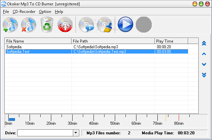The width and height of the screenshot is (212, 140).
Task: Maximize window with green title button
Action: point(201,4)
